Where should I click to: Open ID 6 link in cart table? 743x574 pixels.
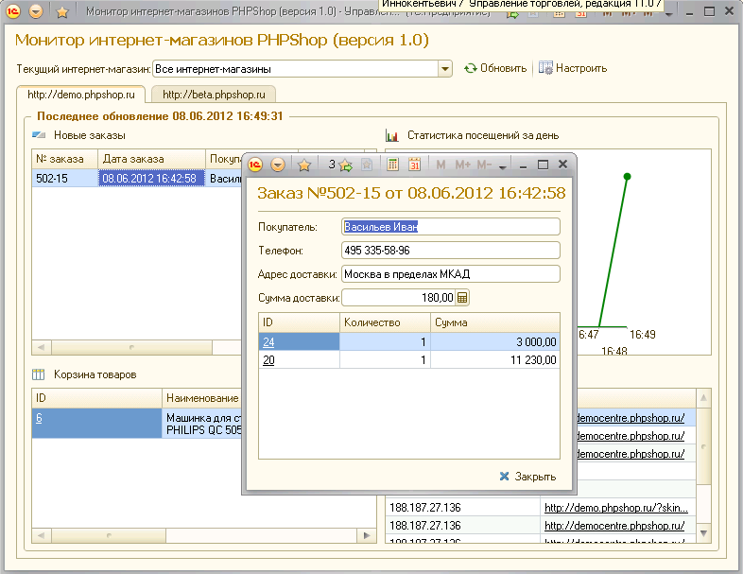coord(39,418)
